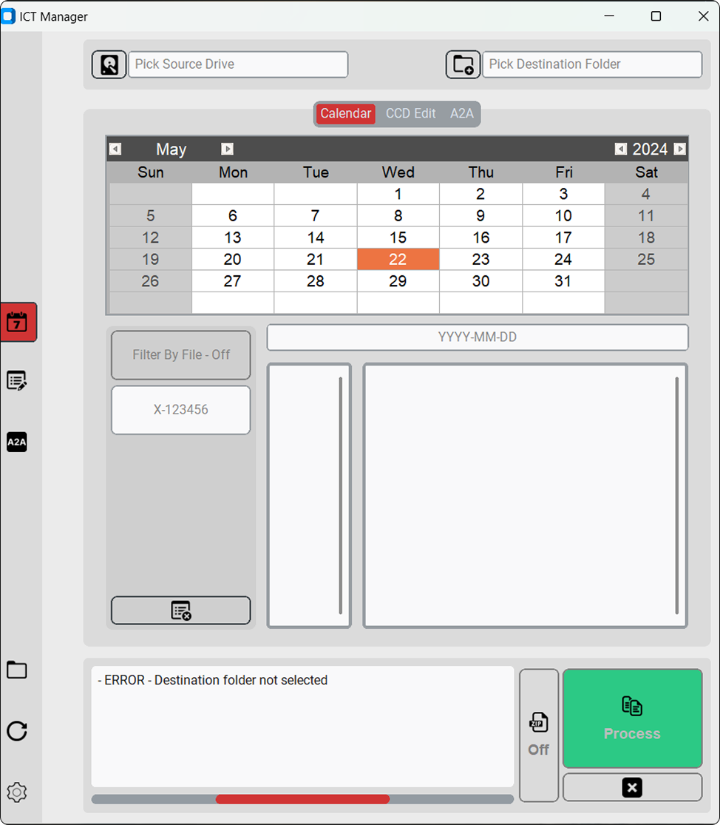Open Settings via the gear icon

(17, 792)
